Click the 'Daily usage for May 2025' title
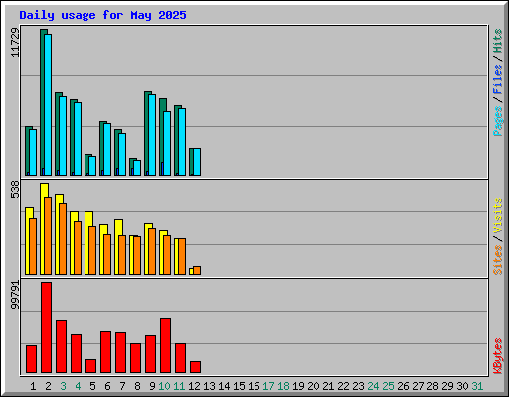The image size is (509, 397). [x=102, y=15]
